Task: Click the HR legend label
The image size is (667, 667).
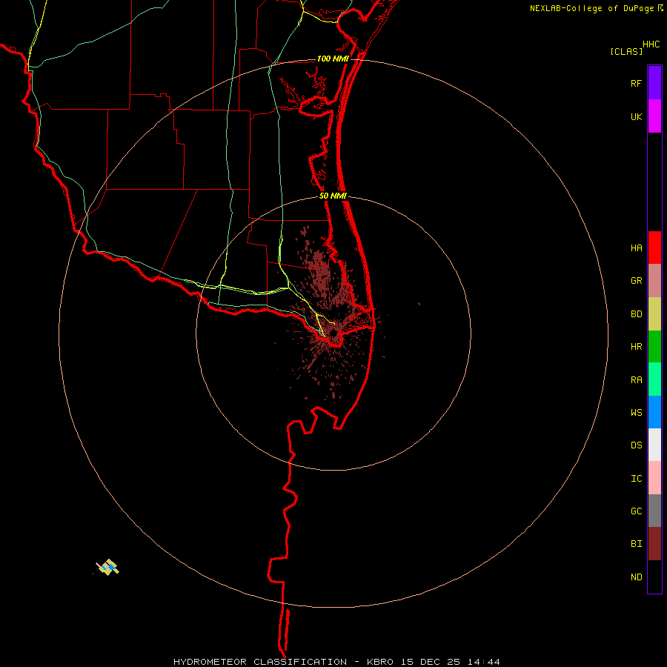Action: [636, 347]
